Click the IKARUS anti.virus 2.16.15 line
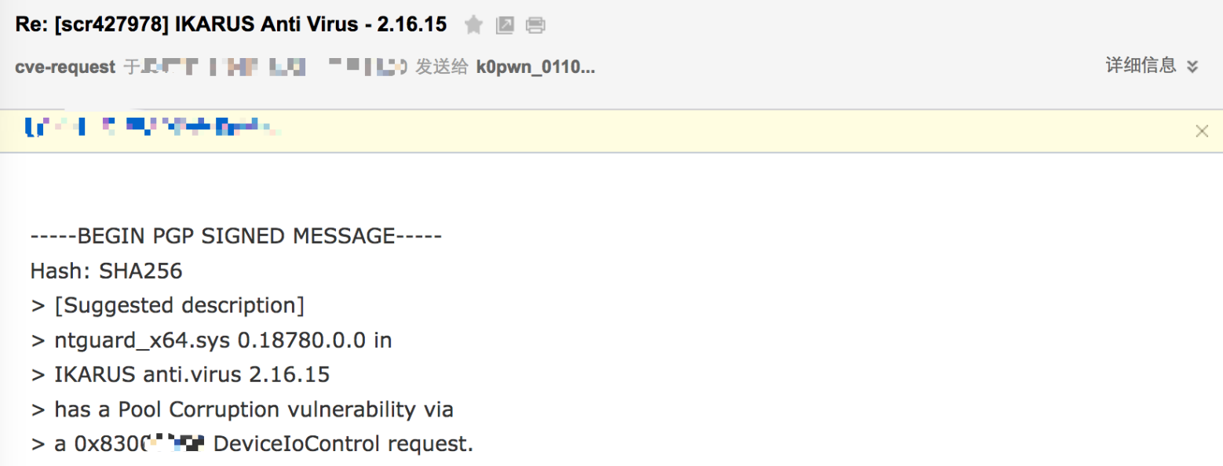Image resolution: width=1223 pixels, height=466 pixels. pyautogui.click(x=192, y=375)
